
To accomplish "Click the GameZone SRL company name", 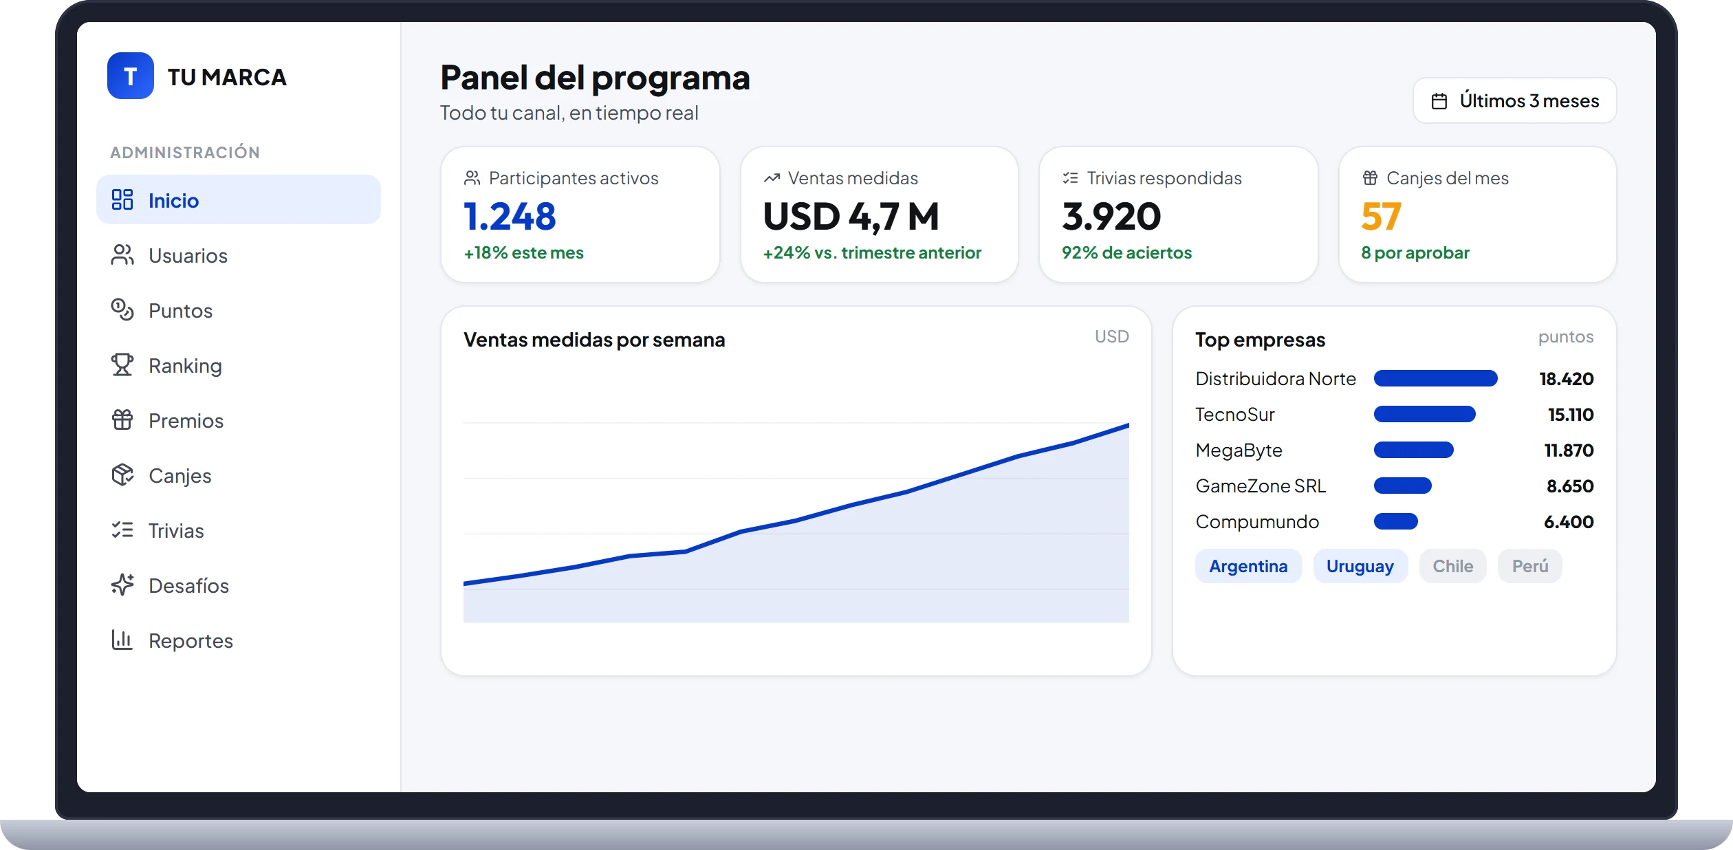I will coord(1261,486).
